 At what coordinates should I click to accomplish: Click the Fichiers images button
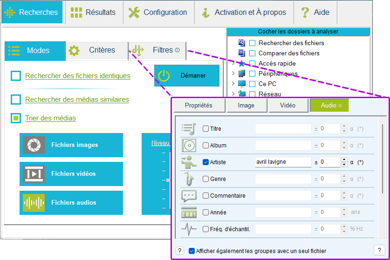[71, 145]
